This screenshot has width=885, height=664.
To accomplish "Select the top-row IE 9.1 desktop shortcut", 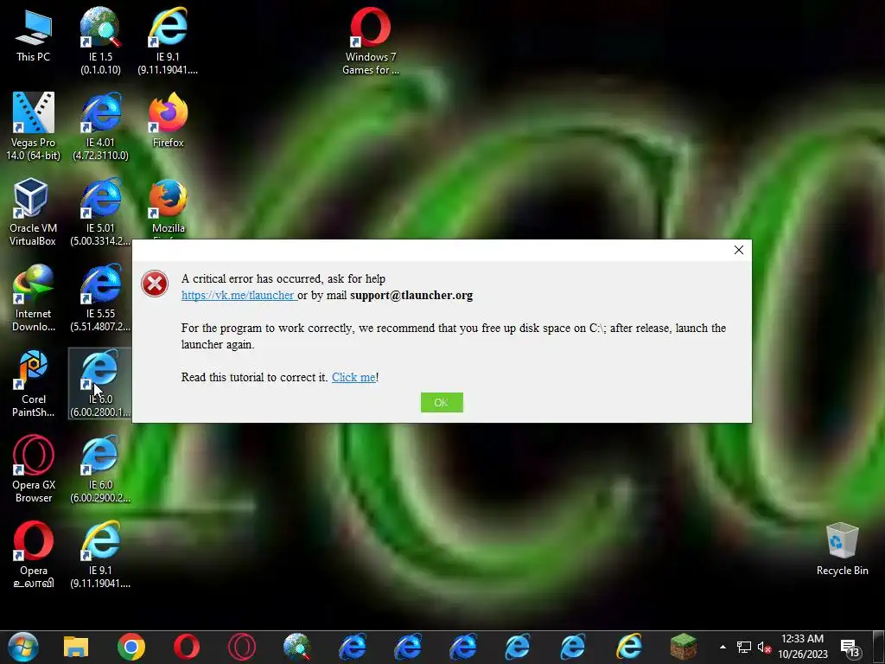I will coord(168,41).
